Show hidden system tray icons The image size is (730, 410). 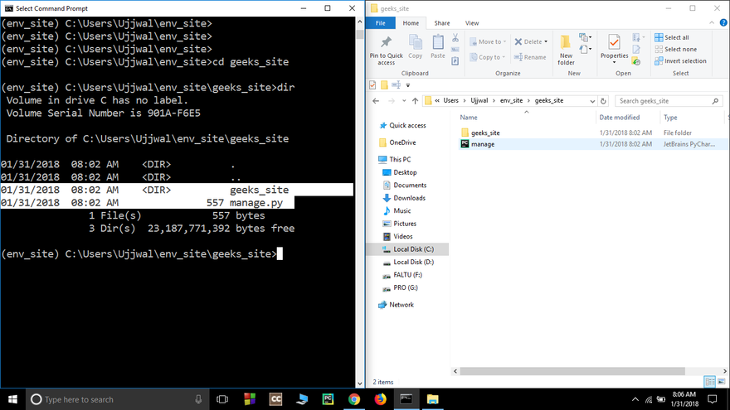[635, 399]
